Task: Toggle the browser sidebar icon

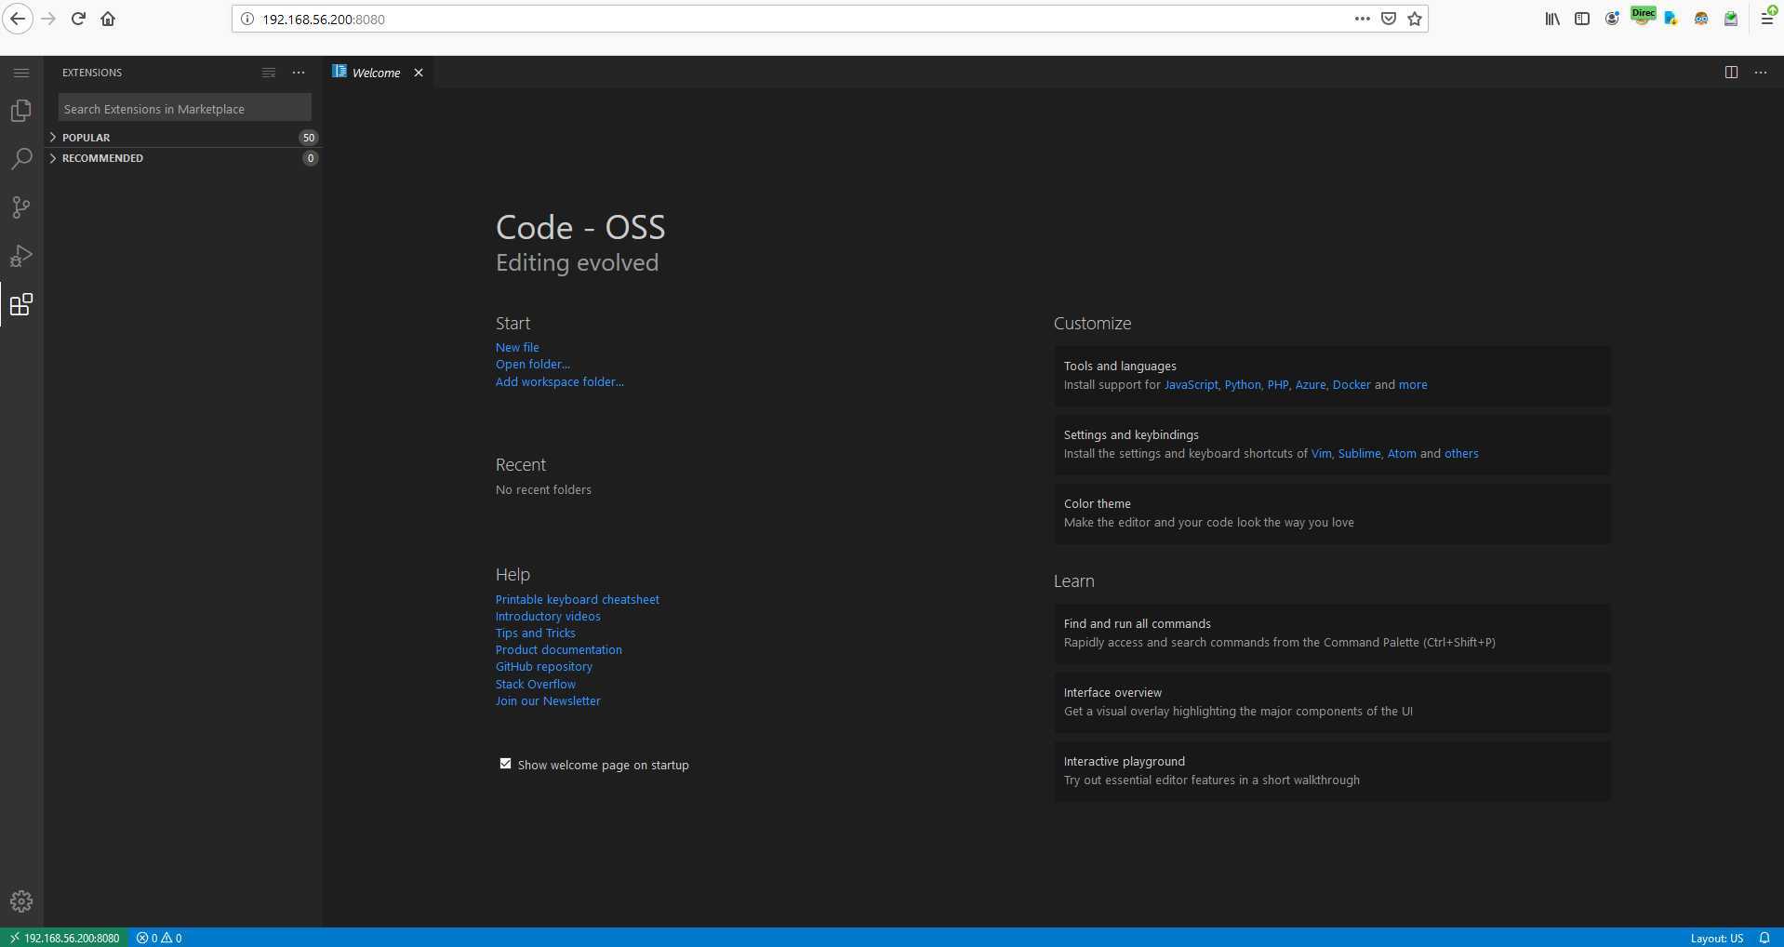Action: pyautogui.click(x=1582, y=19)
